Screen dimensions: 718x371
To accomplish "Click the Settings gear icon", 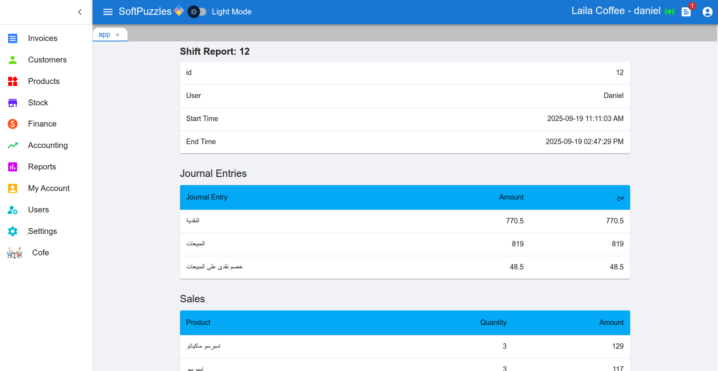I will coord(13,231).
